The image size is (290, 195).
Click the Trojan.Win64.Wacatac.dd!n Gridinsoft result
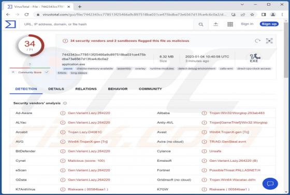tap(233, 179)
